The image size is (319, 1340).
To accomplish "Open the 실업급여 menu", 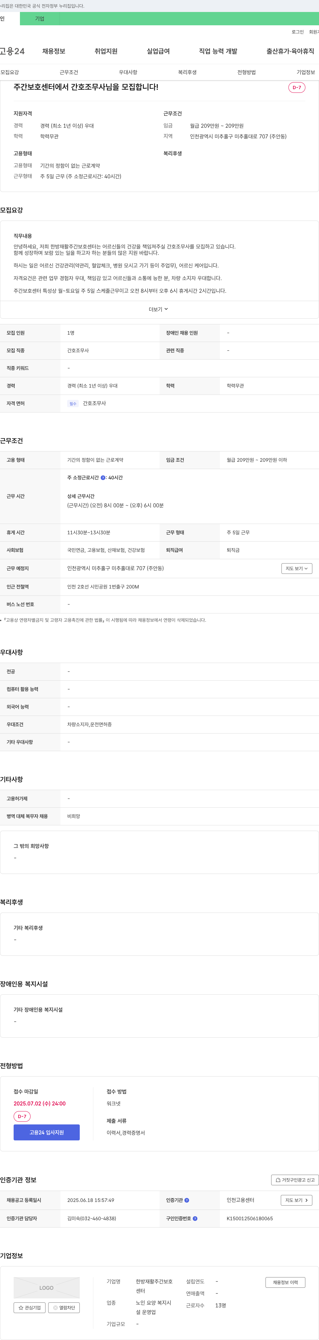I will click(158, 51).
